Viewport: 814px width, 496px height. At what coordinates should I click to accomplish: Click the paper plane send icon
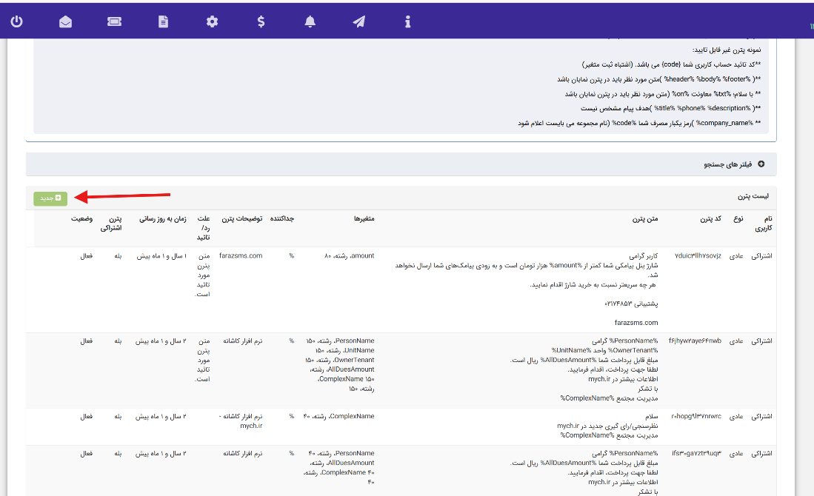click(358, 21)
